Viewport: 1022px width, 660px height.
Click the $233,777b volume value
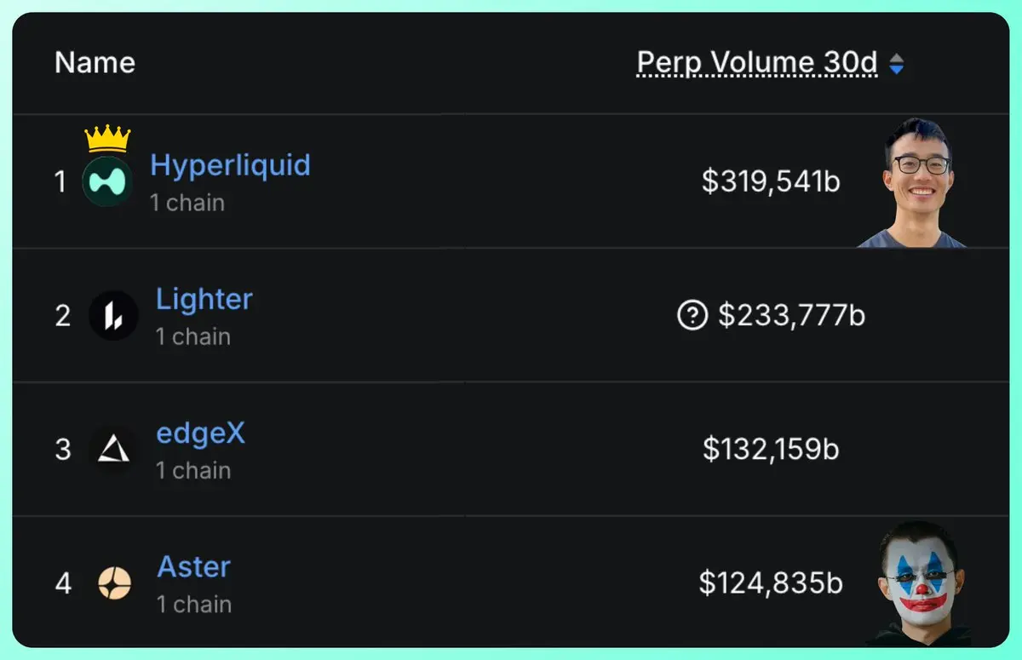(x=791, y=316)
